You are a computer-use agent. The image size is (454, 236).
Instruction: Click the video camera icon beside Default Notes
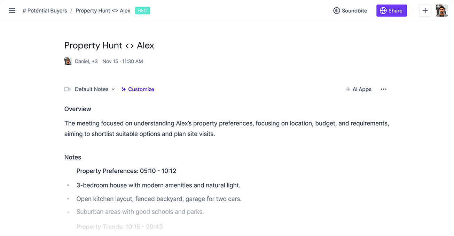(68, 89)
